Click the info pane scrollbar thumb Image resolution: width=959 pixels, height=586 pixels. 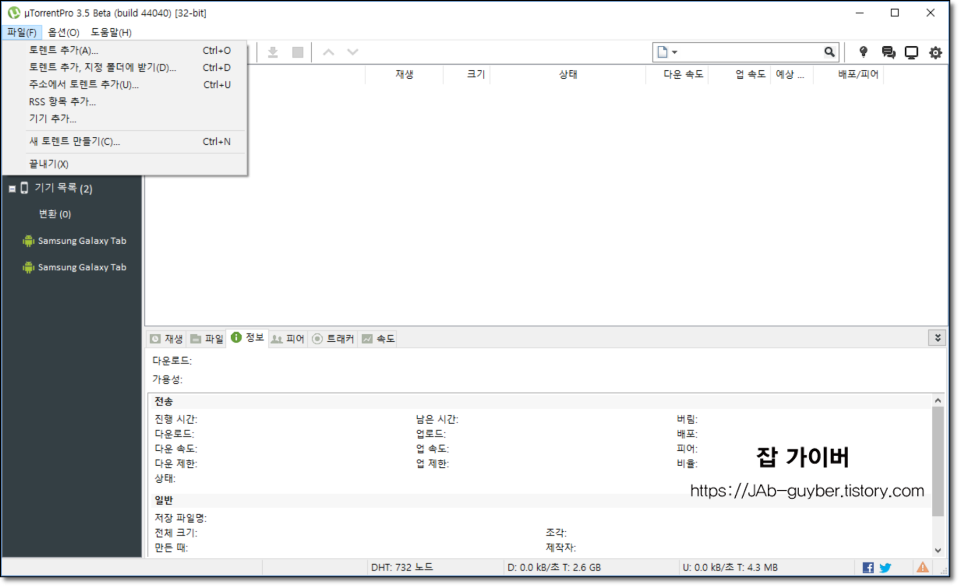938,461
